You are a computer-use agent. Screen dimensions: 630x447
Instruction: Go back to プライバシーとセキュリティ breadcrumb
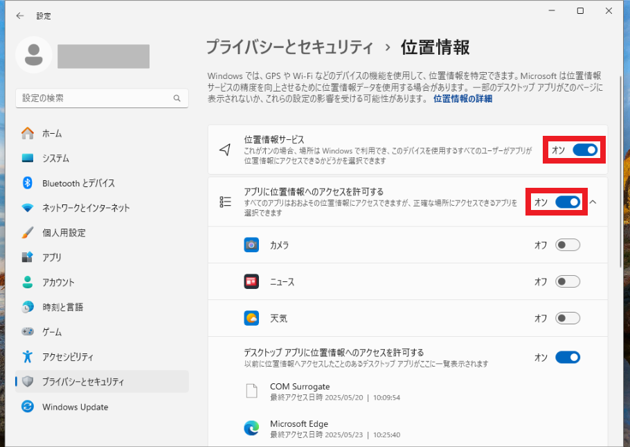(289, 47)
